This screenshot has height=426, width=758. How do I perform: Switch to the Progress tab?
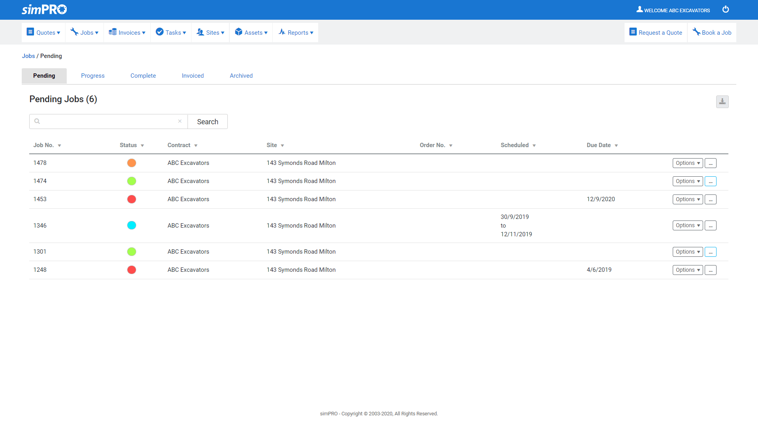point(93,76)
